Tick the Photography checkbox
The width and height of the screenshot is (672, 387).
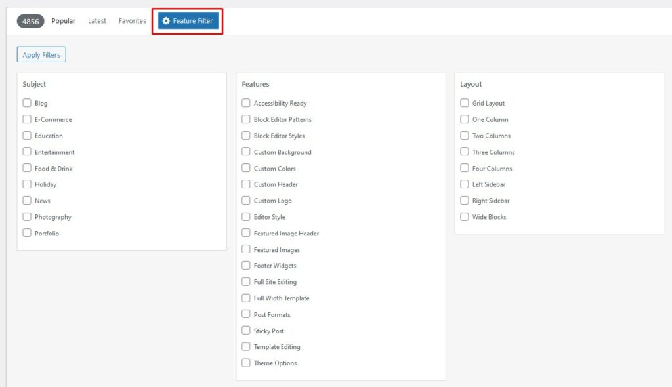coord(27,217)
